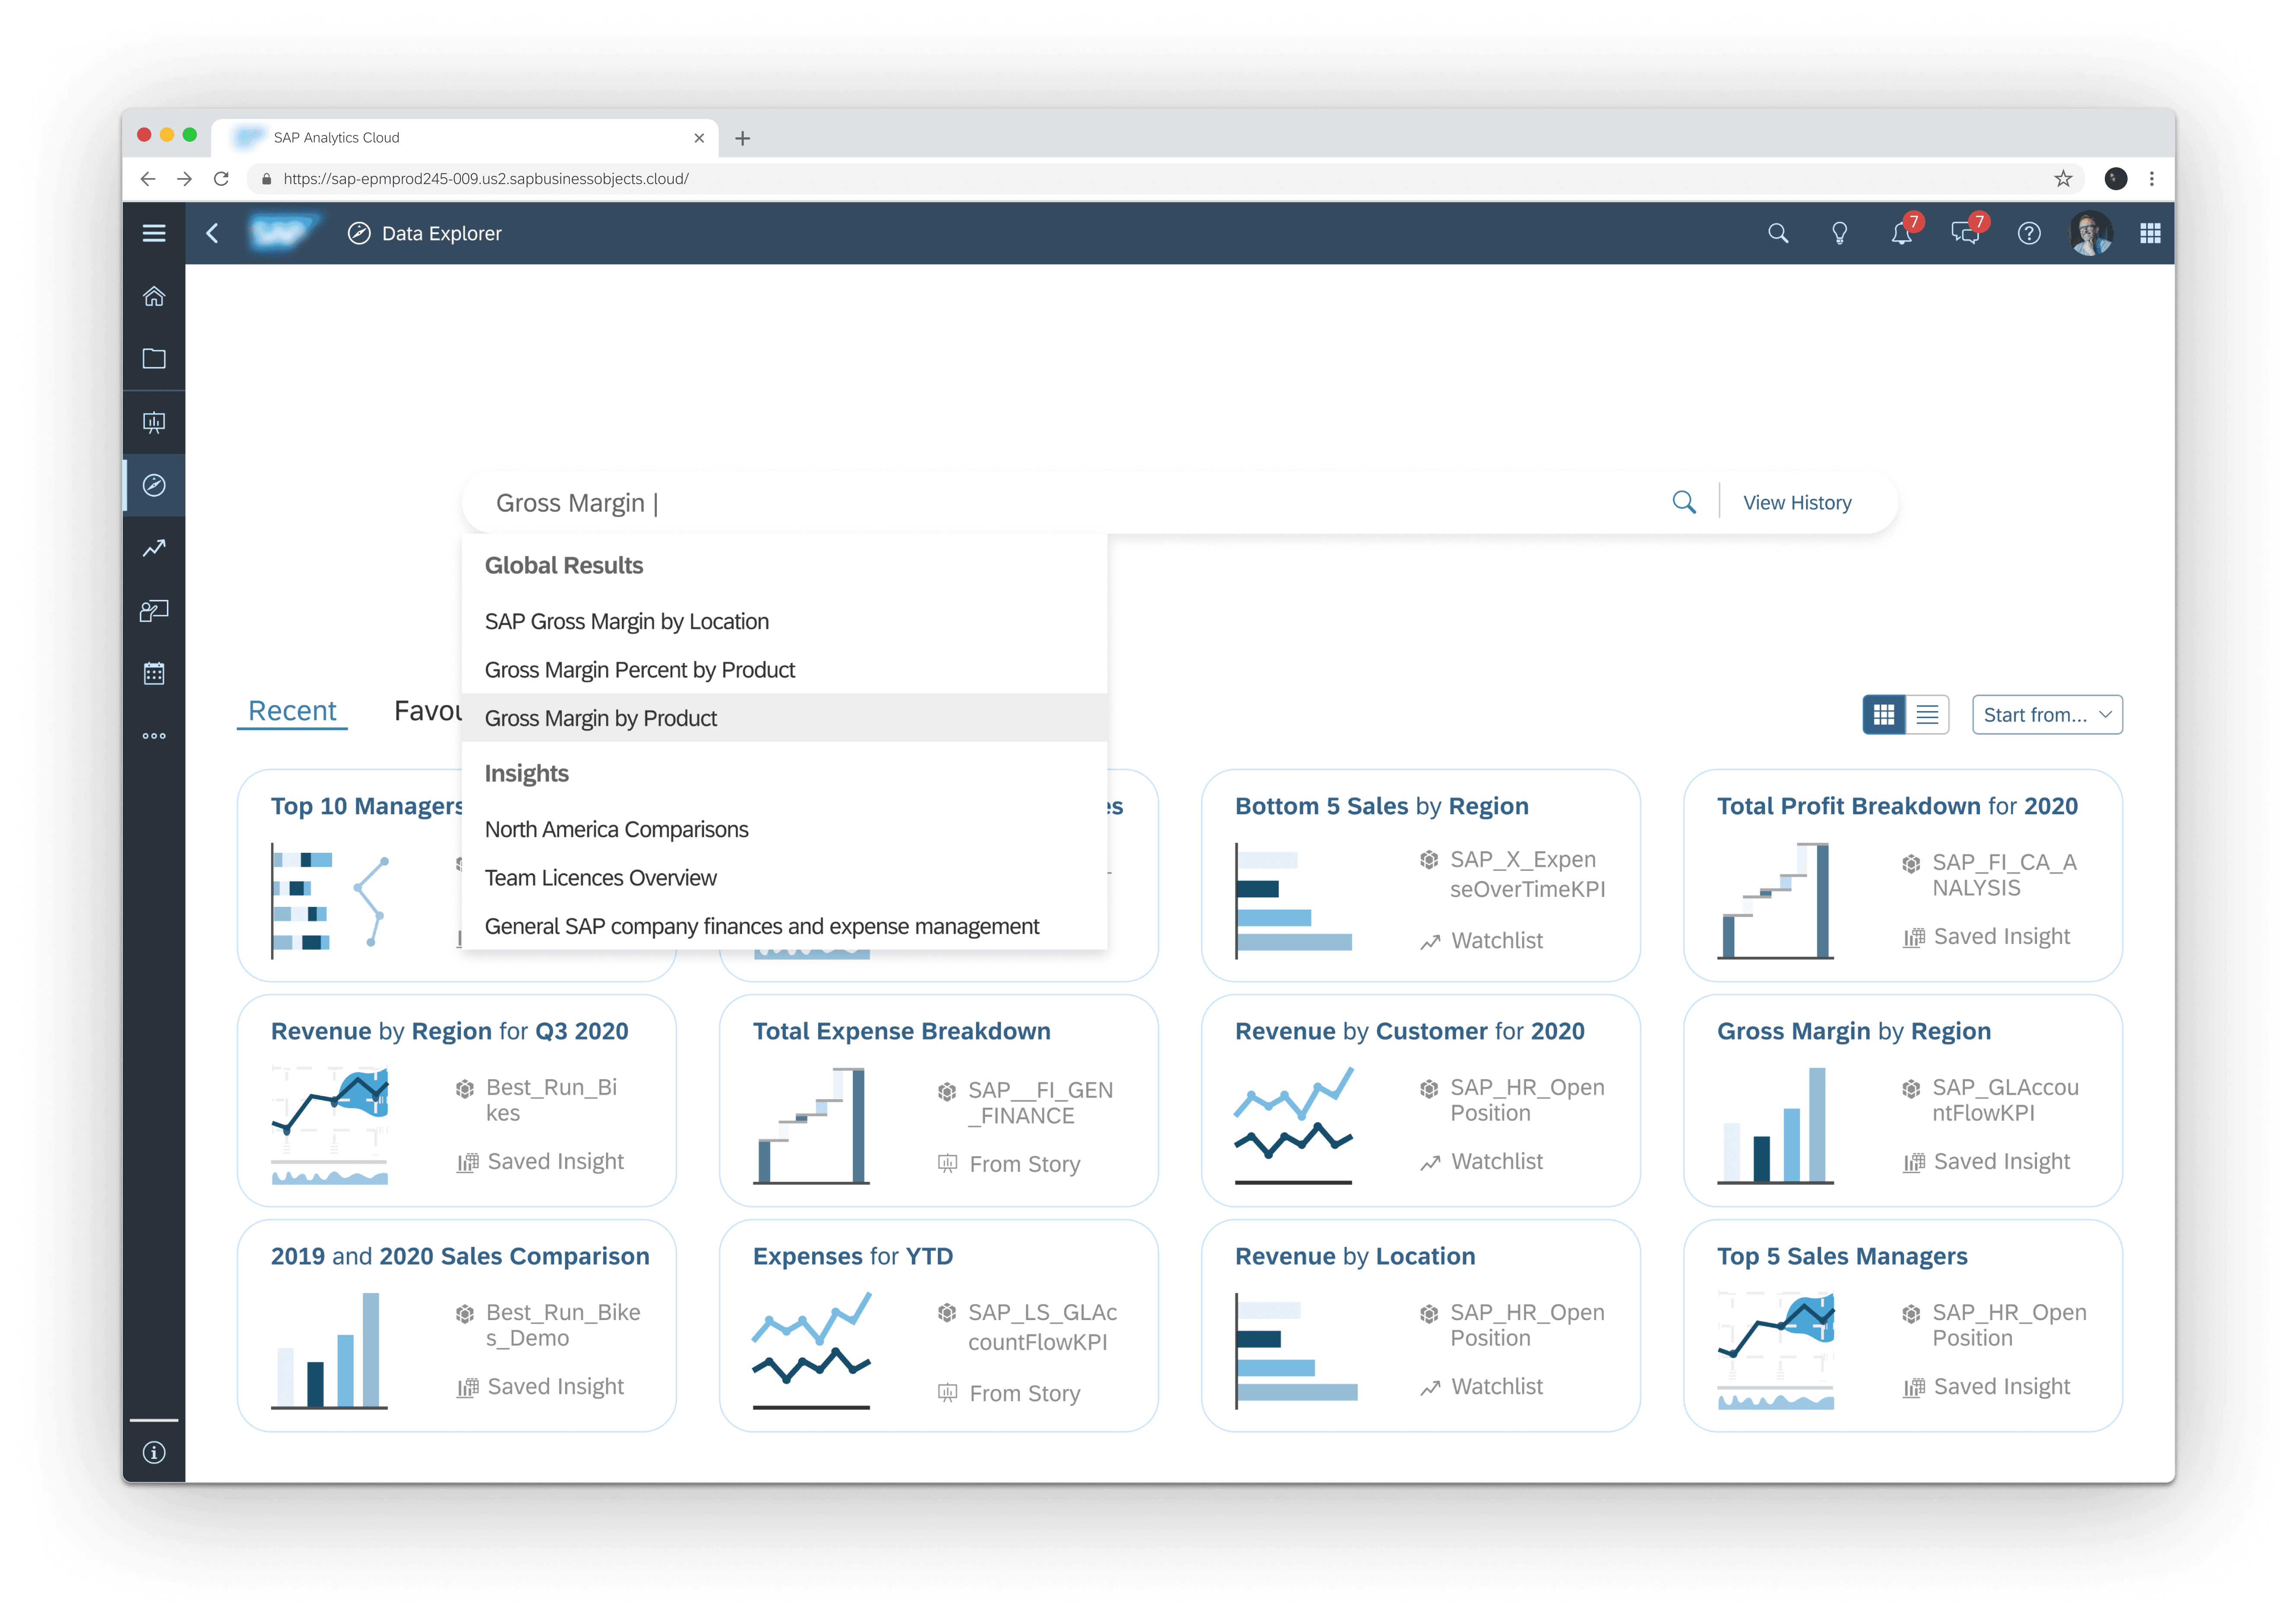Open Stories presentation icon in sidebar
Screen dimensions: 2296x1617
pos(154,422)
